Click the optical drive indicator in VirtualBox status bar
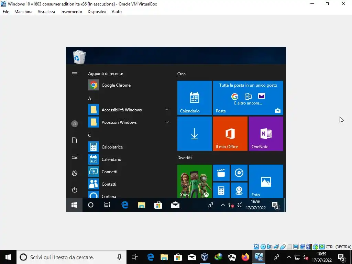The image size is (352, 264). pos(263,247)
